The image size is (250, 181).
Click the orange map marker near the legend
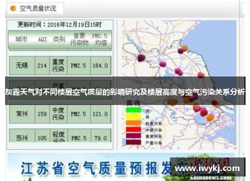point(172,101)
